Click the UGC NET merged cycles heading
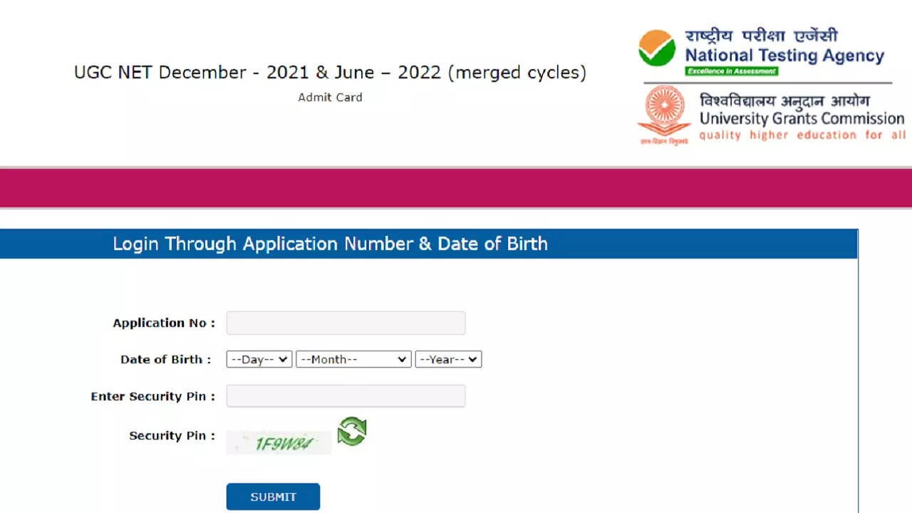The width and height of the screenshot is (912, 513). tap(330, 73)
